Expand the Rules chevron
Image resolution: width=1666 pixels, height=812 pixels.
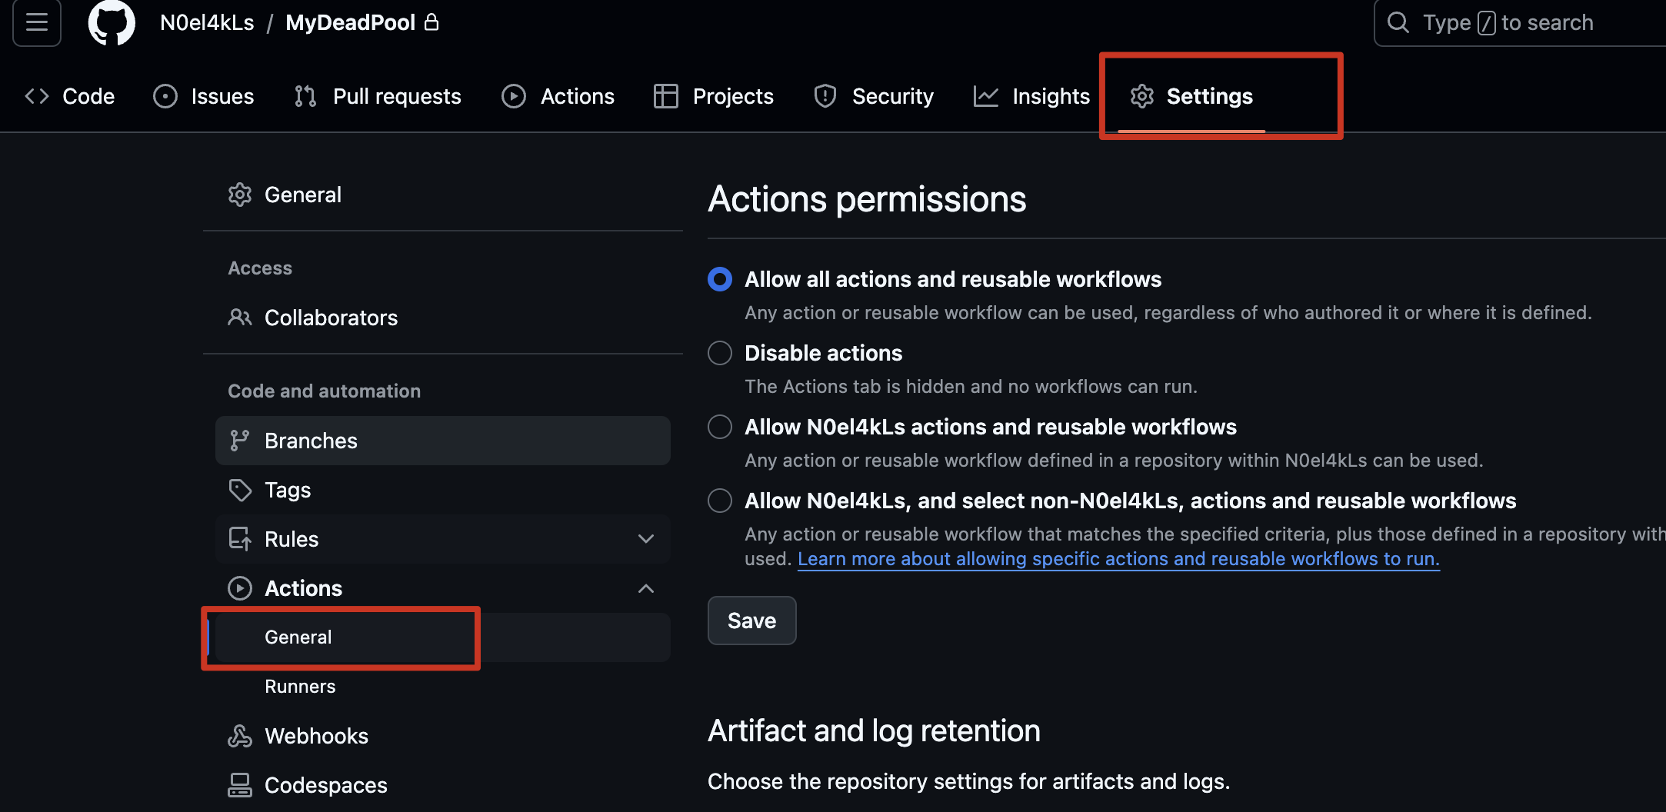(646, 539)
